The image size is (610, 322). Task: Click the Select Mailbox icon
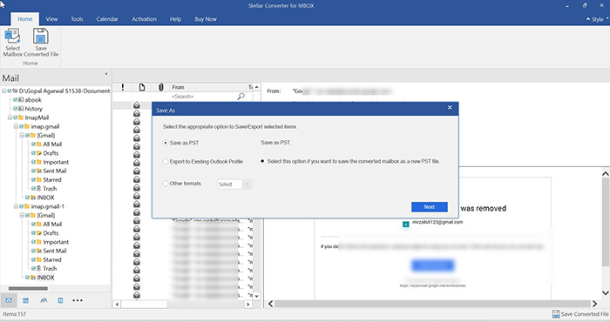(12, 37)
